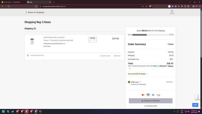
Task: Expand the You saved $0.00 today chevron
Action: (147, 74)
